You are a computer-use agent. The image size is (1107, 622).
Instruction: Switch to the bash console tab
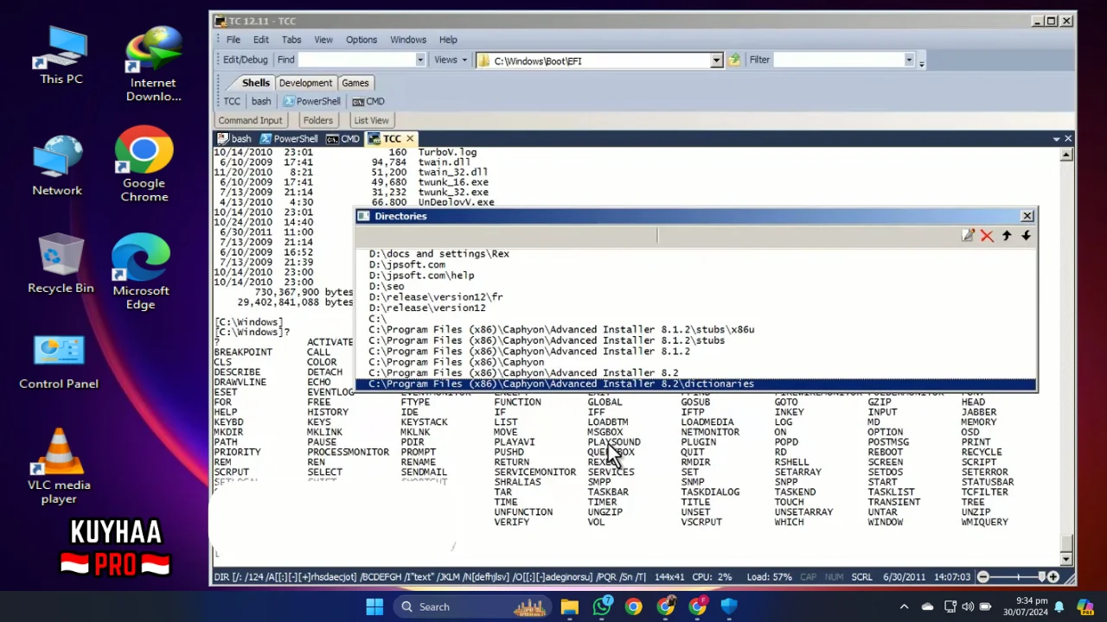coord(234,138)
